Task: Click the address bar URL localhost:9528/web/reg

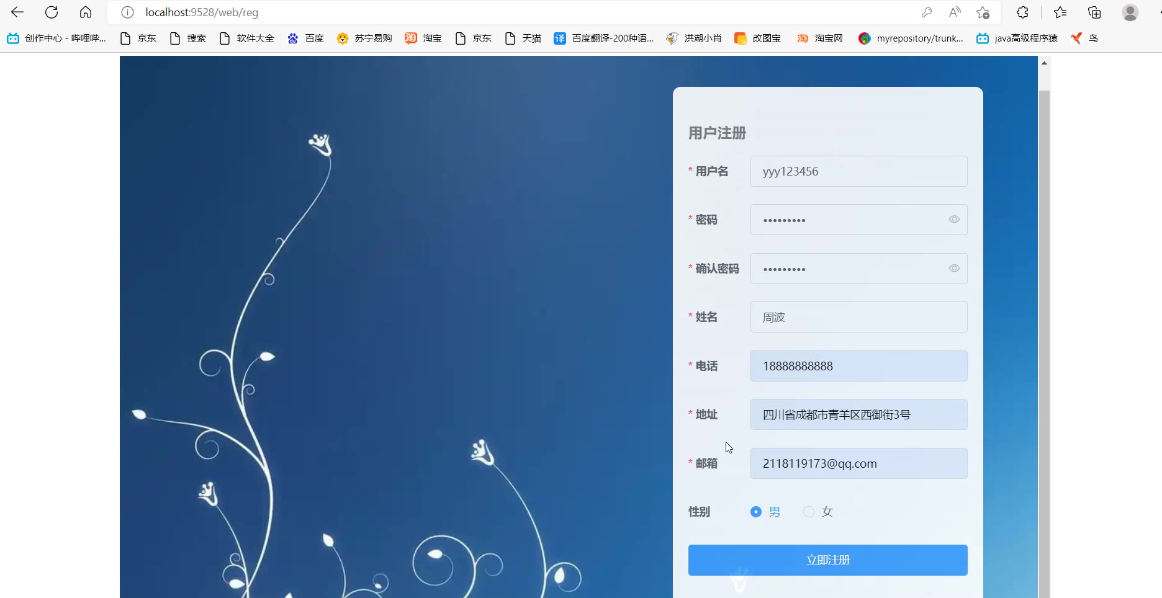Action: (x=202, y=12)
